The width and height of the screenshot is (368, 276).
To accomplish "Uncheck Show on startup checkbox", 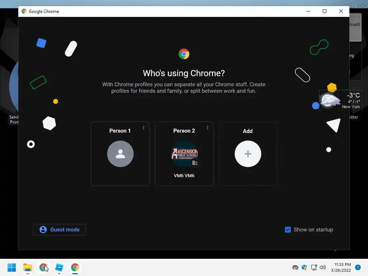I will 288,230.
